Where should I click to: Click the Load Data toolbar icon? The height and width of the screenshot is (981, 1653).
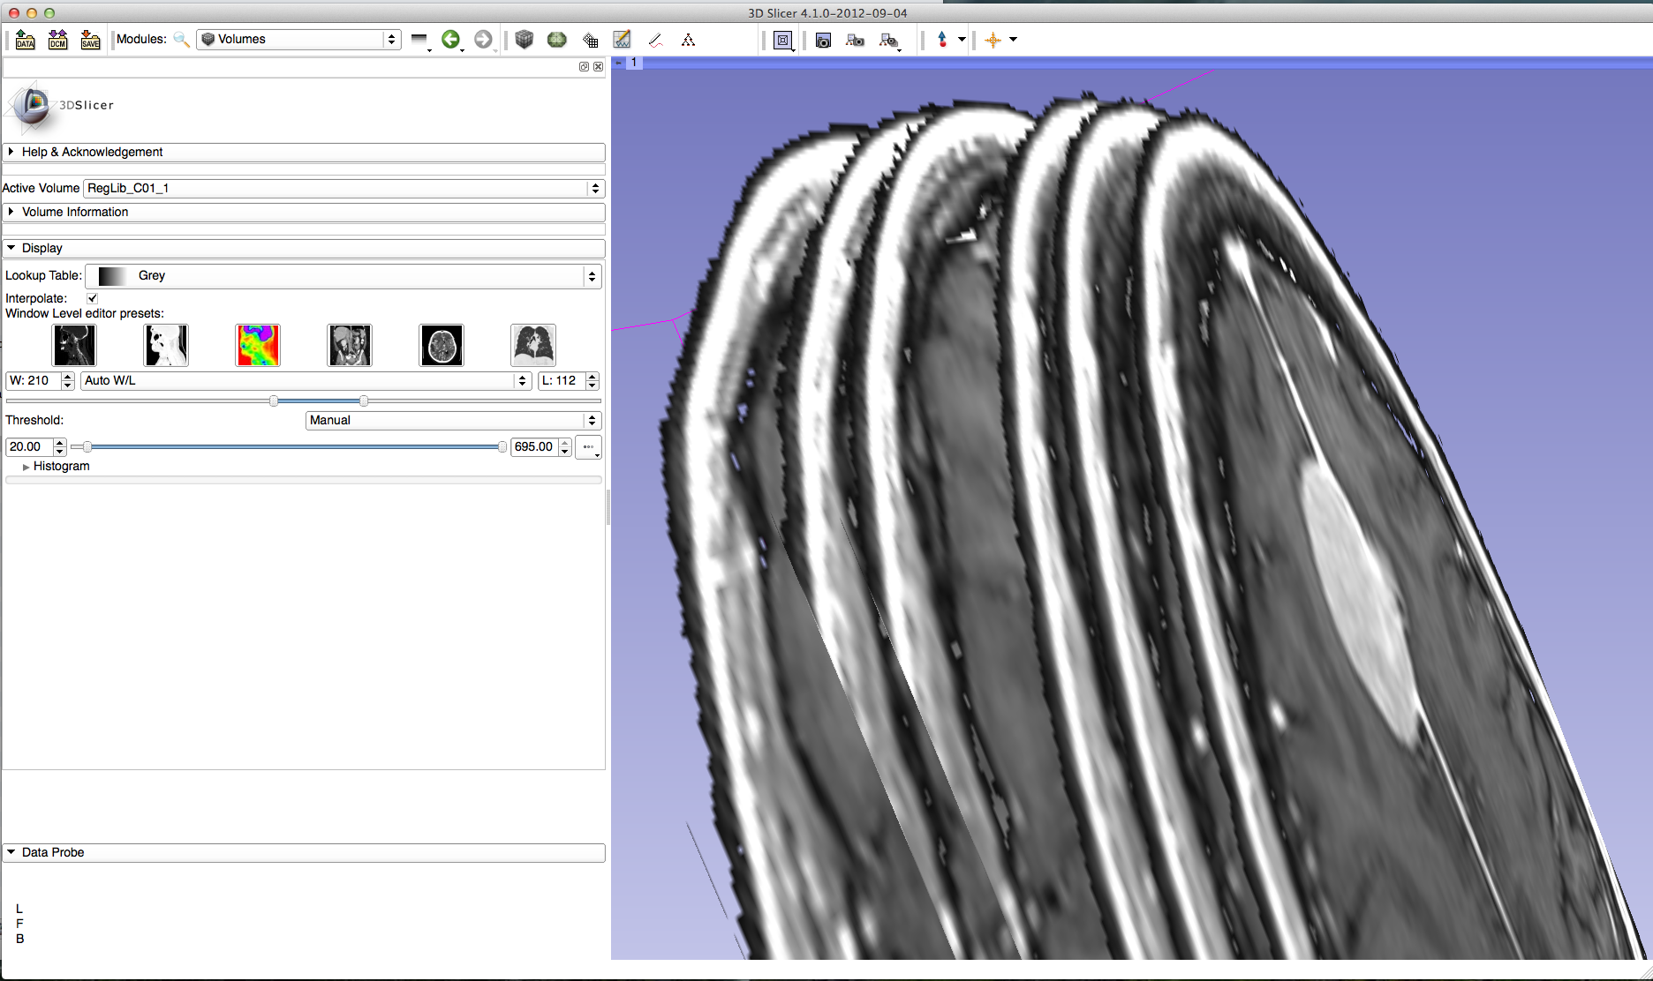click(x=25, y=40)
